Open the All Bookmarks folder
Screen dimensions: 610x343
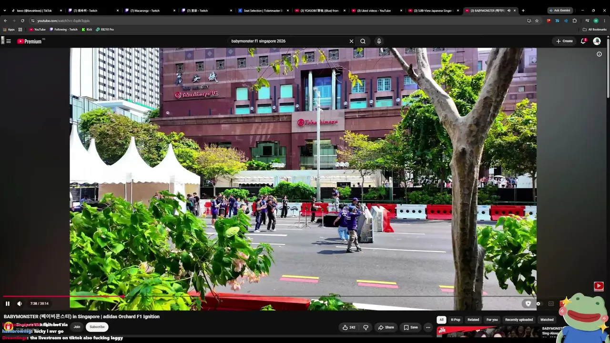594,30
